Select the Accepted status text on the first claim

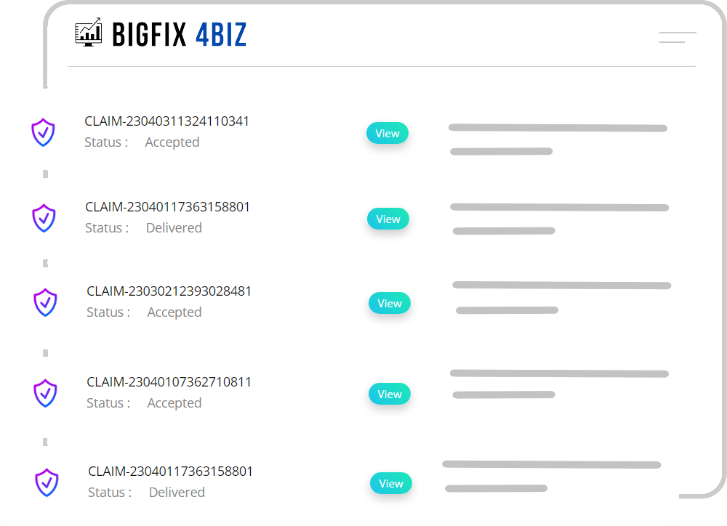tap(172, 142)
